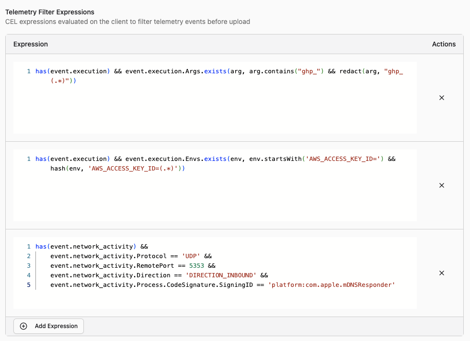Click line number 3 in network activity editor
470x341 pixels.
pyautogui.click(x=29, y=265)
